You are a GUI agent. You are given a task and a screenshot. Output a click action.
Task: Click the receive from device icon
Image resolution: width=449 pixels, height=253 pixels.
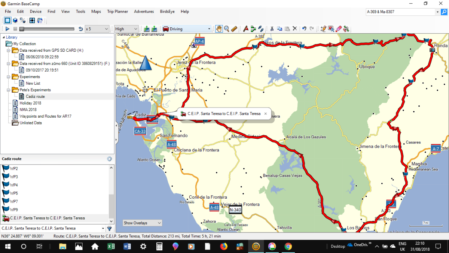(x=154, y=29)
